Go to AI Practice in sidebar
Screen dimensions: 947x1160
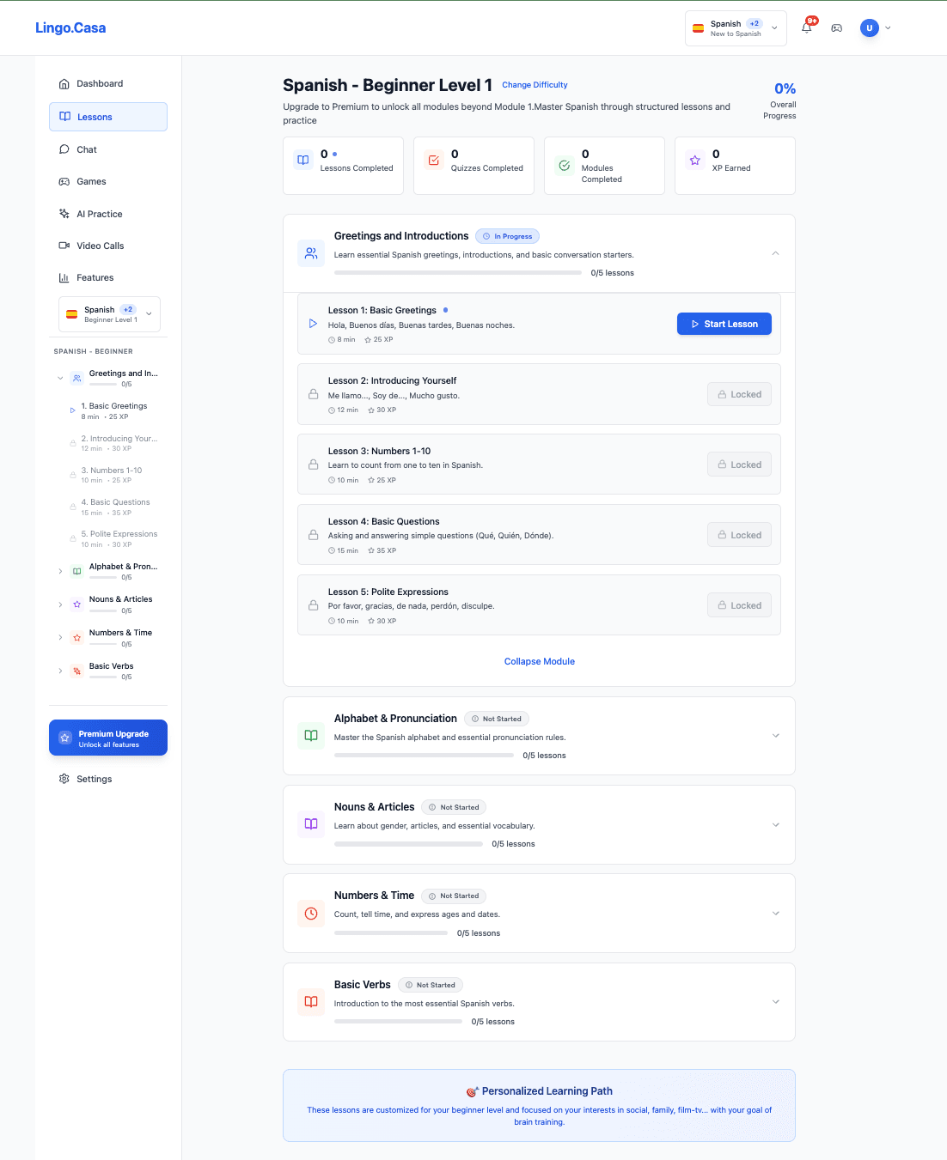[x=99, y=214]
